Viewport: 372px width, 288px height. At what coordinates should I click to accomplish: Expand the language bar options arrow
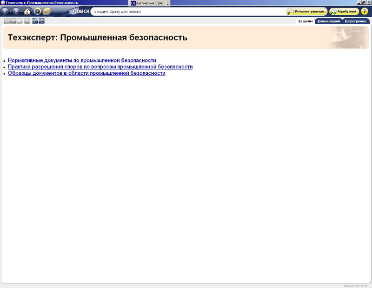pyautogui.click(x=168, y=3)
